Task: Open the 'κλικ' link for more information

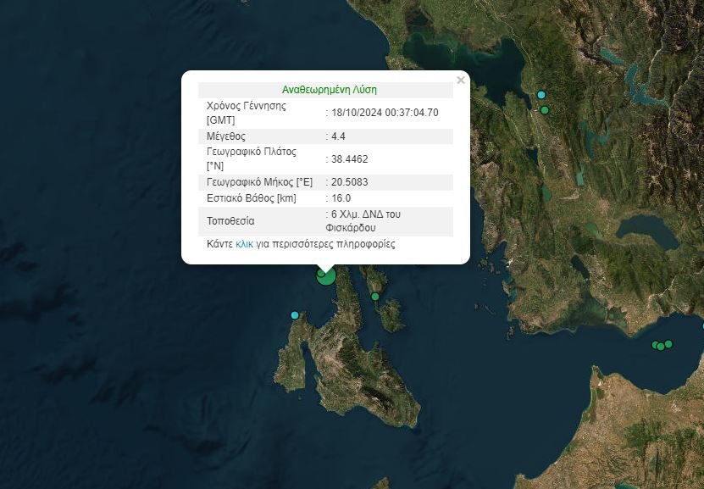Action: [x=244, y=244]
